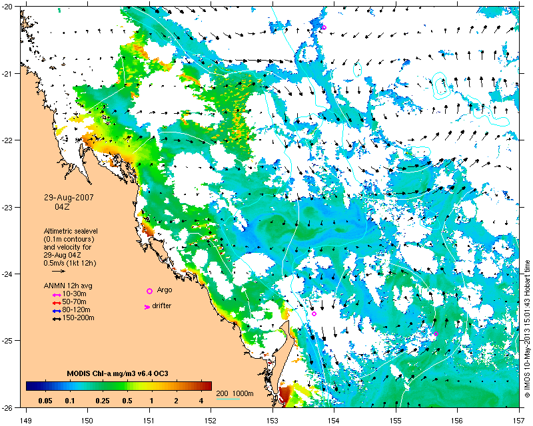Click the '153' longitude axis label

click(x=272, y=420)
